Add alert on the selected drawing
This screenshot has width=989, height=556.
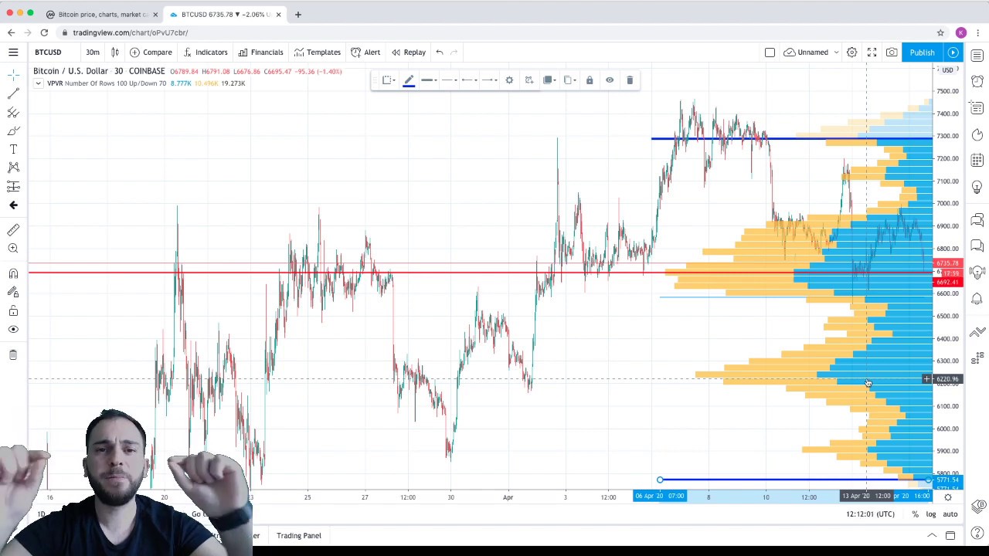tap(529, 80)
